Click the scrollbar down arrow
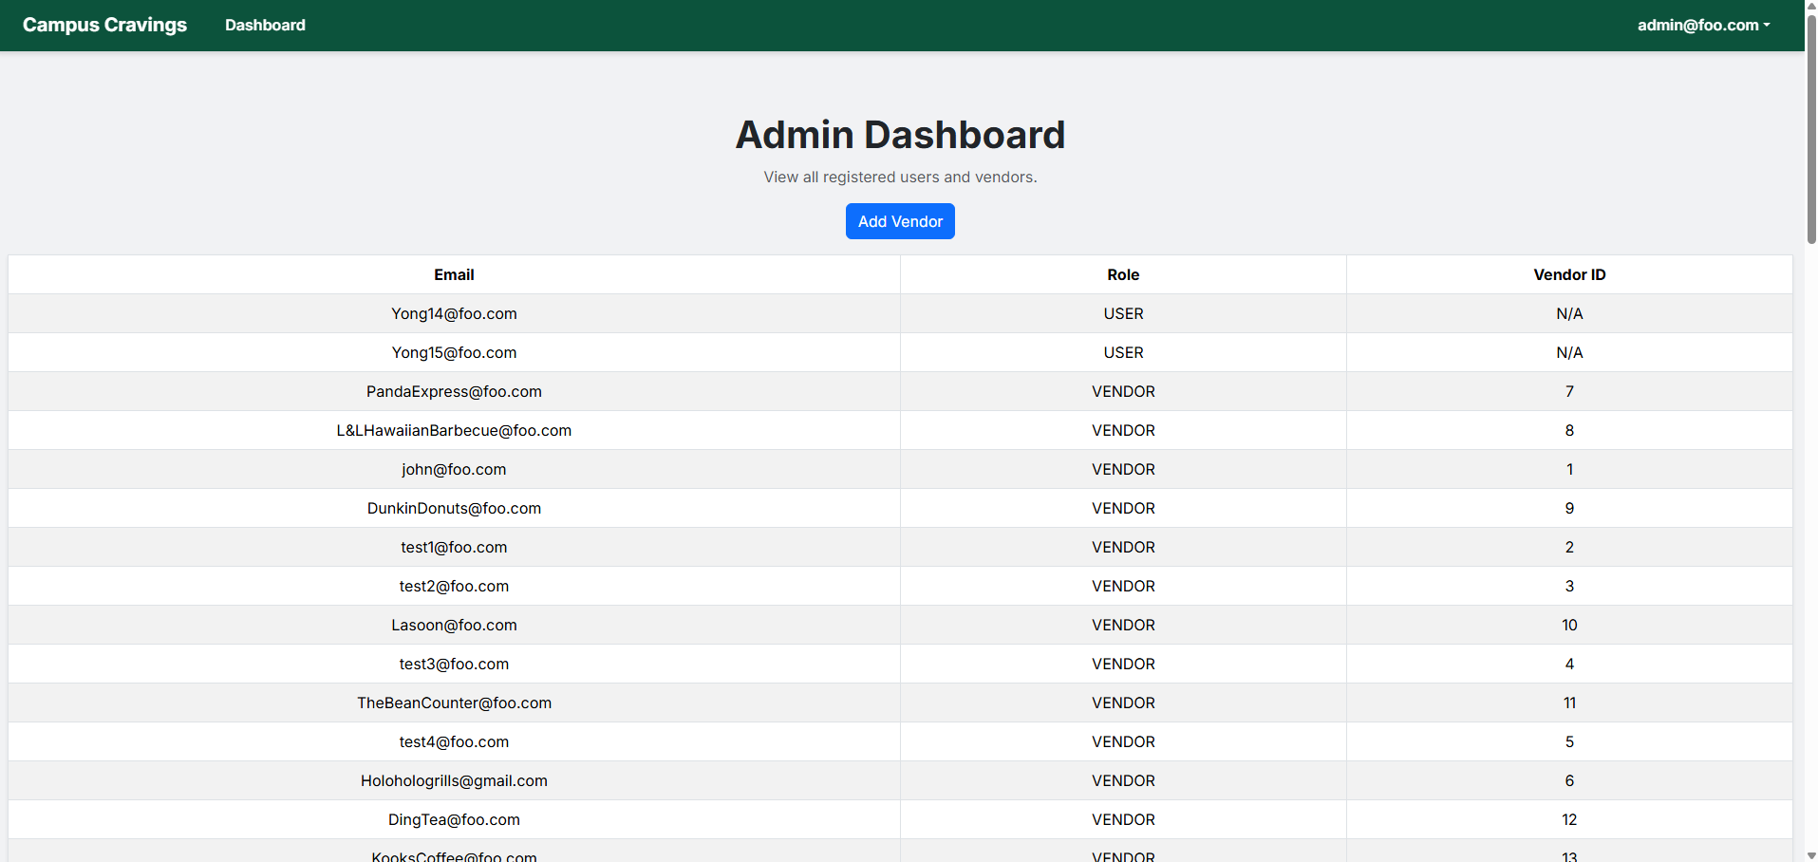This screenshot has height=862, width=1818. (x=1810, y=855)
